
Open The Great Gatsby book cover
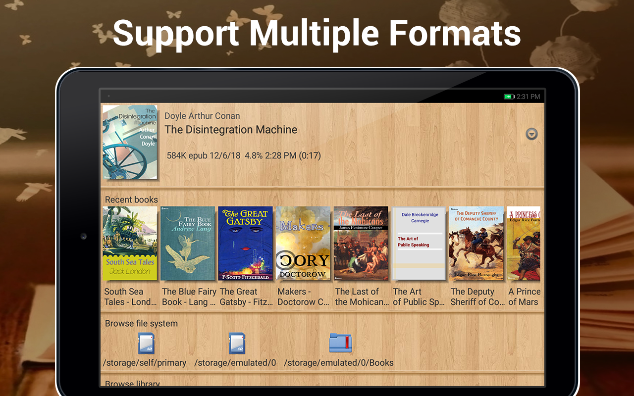pos(246,244)
